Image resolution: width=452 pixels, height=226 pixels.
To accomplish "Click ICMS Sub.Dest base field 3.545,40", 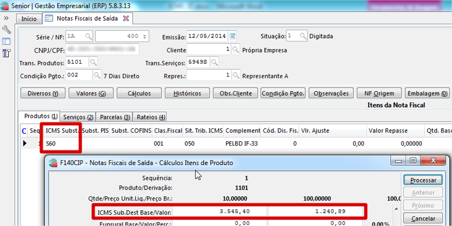I will click(220, 211).
